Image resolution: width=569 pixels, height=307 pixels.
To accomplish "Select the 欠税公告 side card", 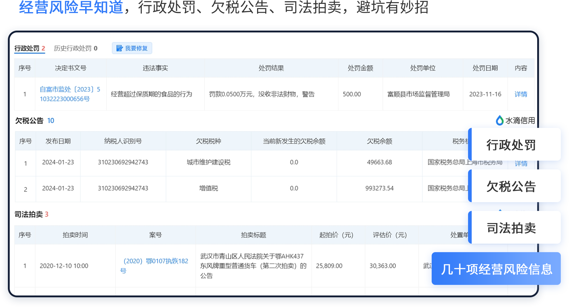I will [x=511, y=186].
